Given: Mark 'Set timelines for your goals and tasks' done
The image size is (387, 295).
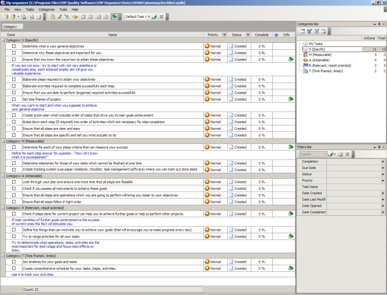Looking at the screenshot, I should pyautogui.click(x=14, y=262).
